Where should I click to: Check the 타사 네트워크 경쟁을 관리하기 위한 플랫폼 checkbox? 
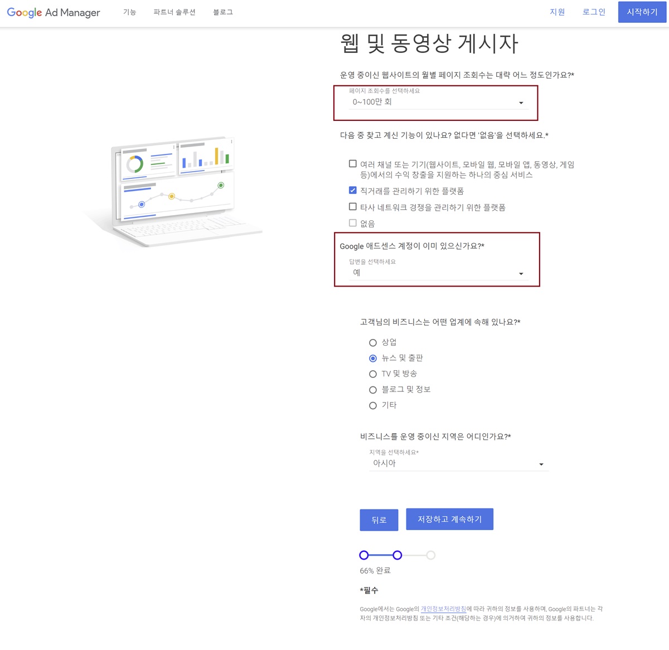(x=353, y=206)
